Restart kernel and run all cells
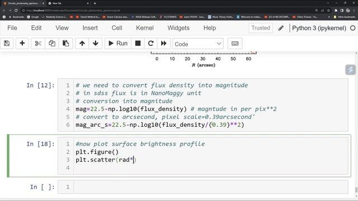This screenshot has width=358, height=201. [x=164, y=44]
